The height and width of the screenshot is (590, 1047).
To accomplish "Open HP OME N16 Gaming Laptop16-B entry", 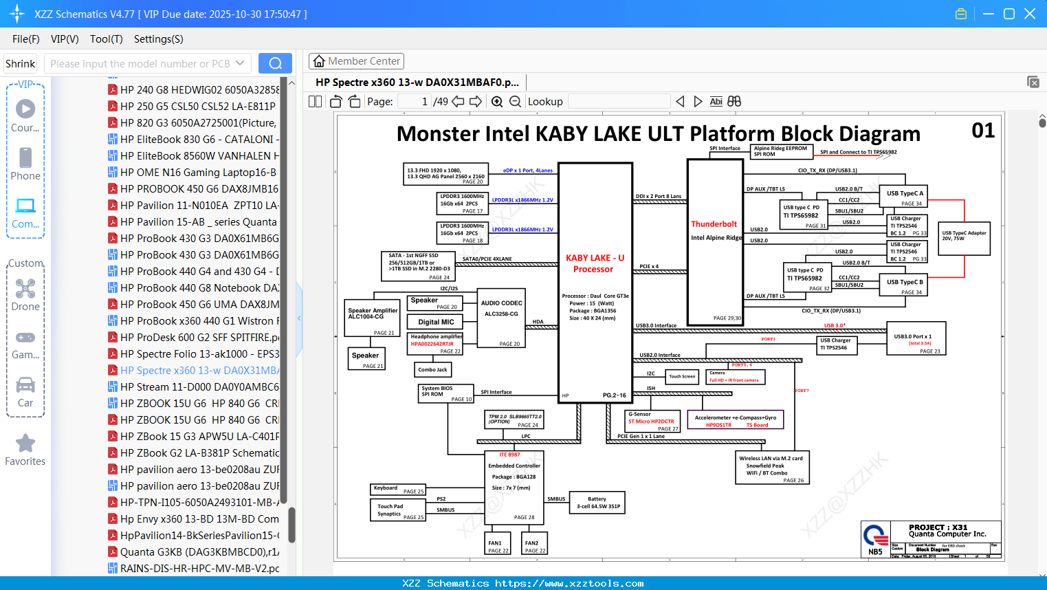I will pos(194,172).
